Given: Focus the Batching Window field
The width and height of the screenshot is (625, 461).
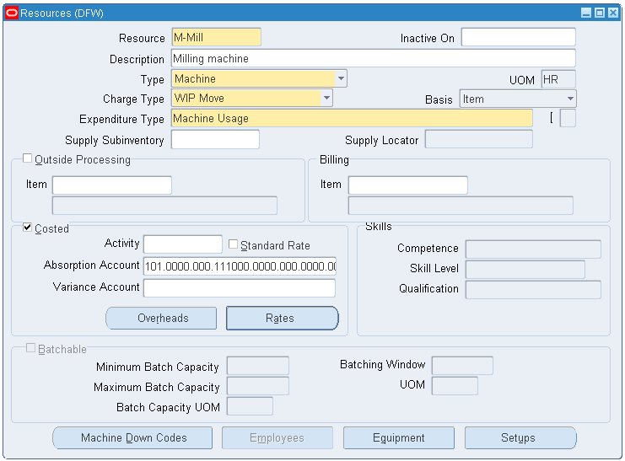Looking at the screenshot, I should (x=462, y=366).
